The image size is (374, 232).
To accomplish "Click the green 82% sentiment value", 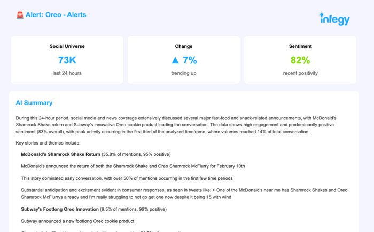I will (x=300, y=60).
